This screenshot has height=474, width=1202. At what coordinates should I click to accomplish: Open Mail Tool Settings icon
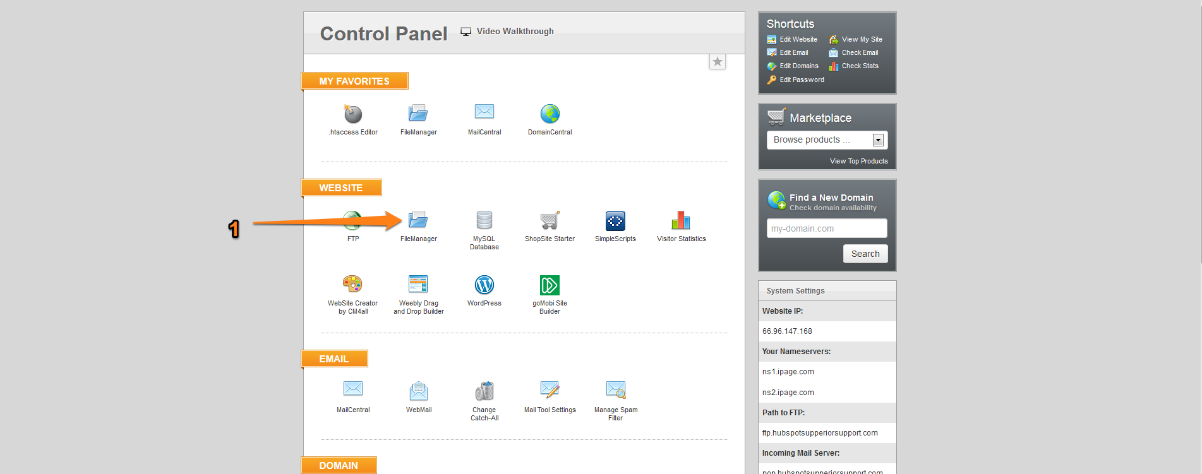(x=550, y=389)
